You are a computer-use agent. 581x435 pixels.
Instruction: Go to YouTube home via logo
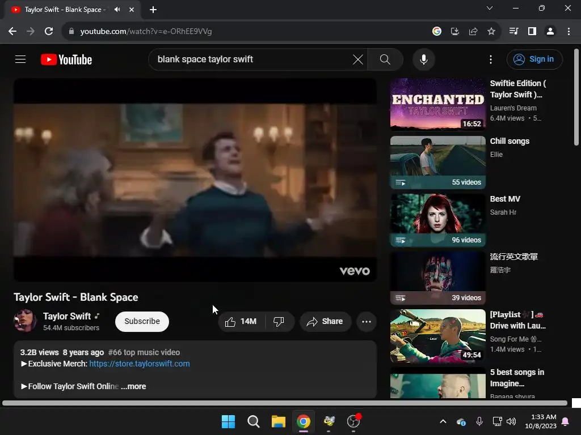pos(66,59)
